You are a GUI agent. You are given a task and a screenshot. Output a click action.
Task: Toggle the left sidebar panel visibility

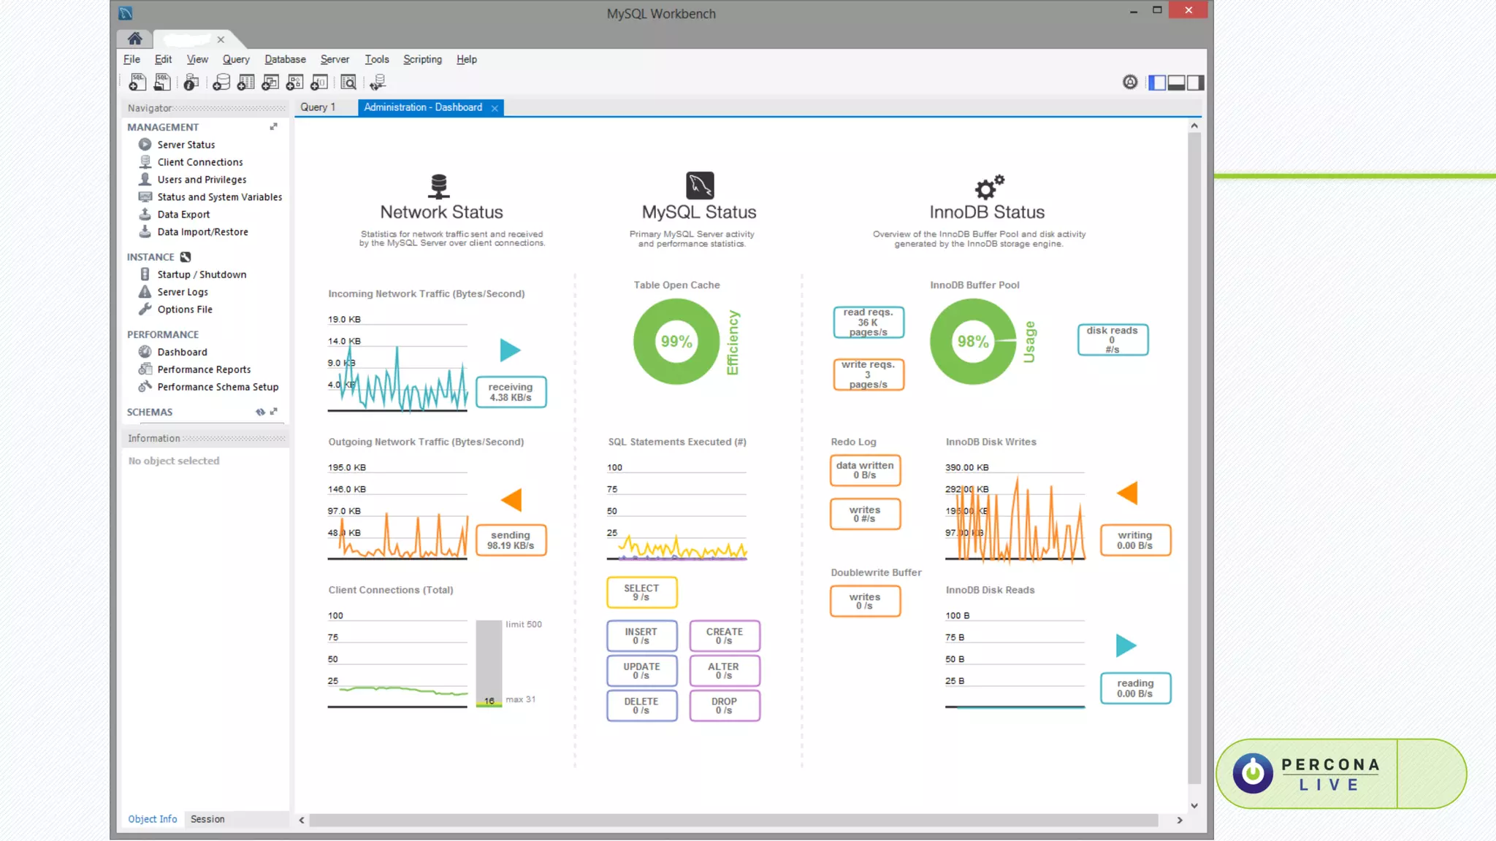click(x=1157, y=82)
